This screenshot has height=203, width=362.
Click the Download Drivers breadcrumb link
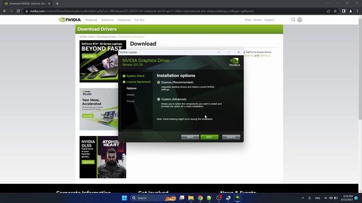[106, 37]
